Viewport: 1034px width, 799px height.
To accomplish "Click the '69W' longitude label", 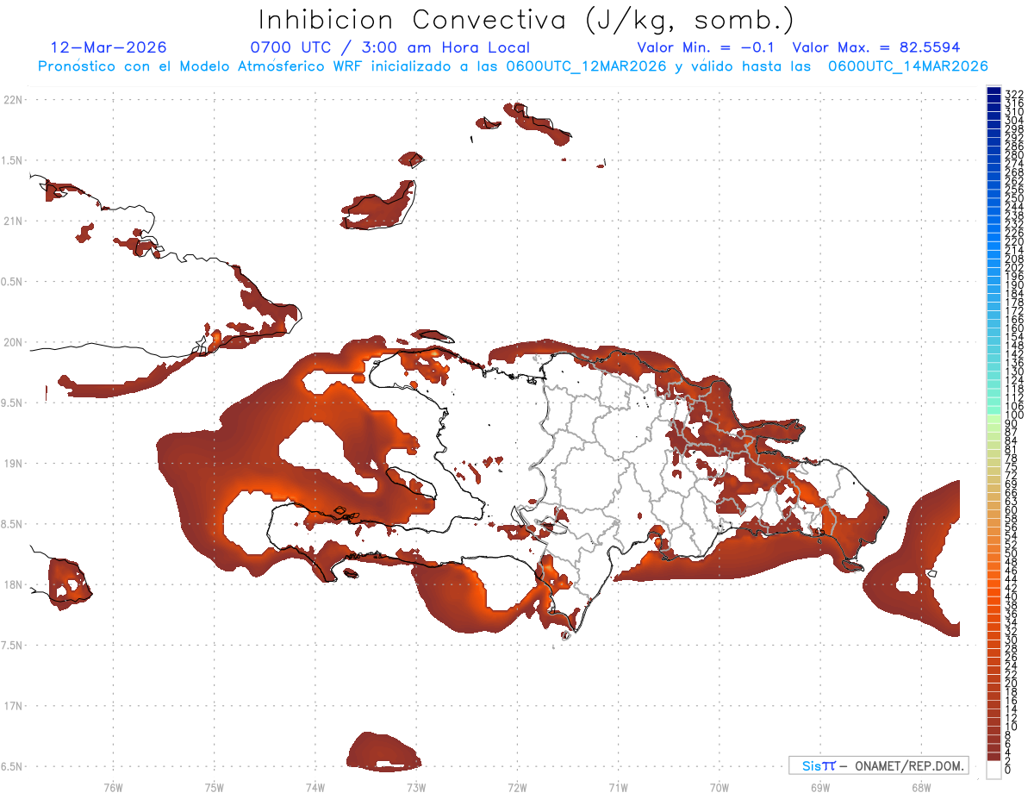I will 819,786.
